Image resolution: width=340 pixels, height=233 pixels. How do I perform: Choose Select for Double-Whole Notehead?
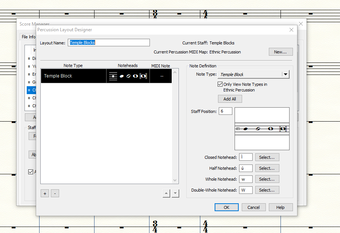(267, 190)
